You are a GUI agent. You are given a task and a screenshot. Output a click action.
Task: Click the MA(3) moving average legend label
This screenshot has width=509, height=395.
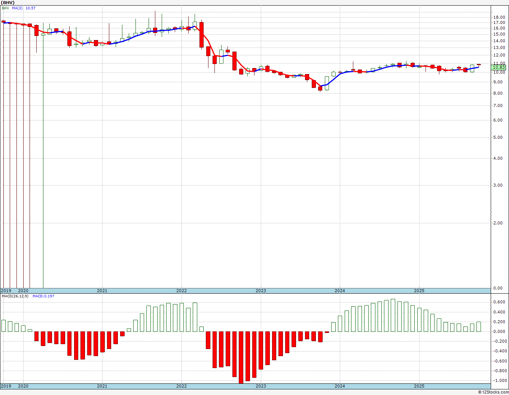point(18,8)
